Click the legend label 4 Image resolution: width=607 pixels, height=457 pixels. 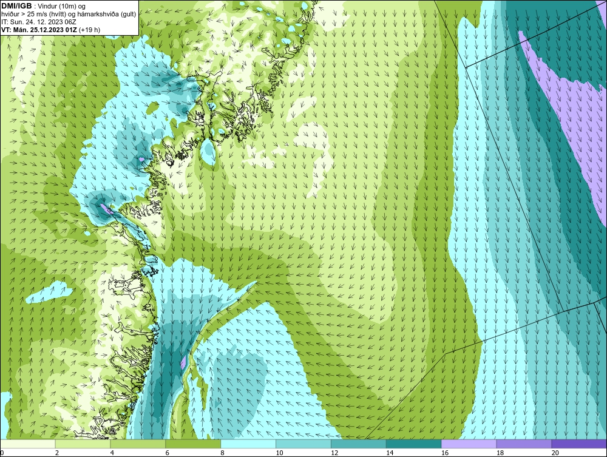coord(112,453)
